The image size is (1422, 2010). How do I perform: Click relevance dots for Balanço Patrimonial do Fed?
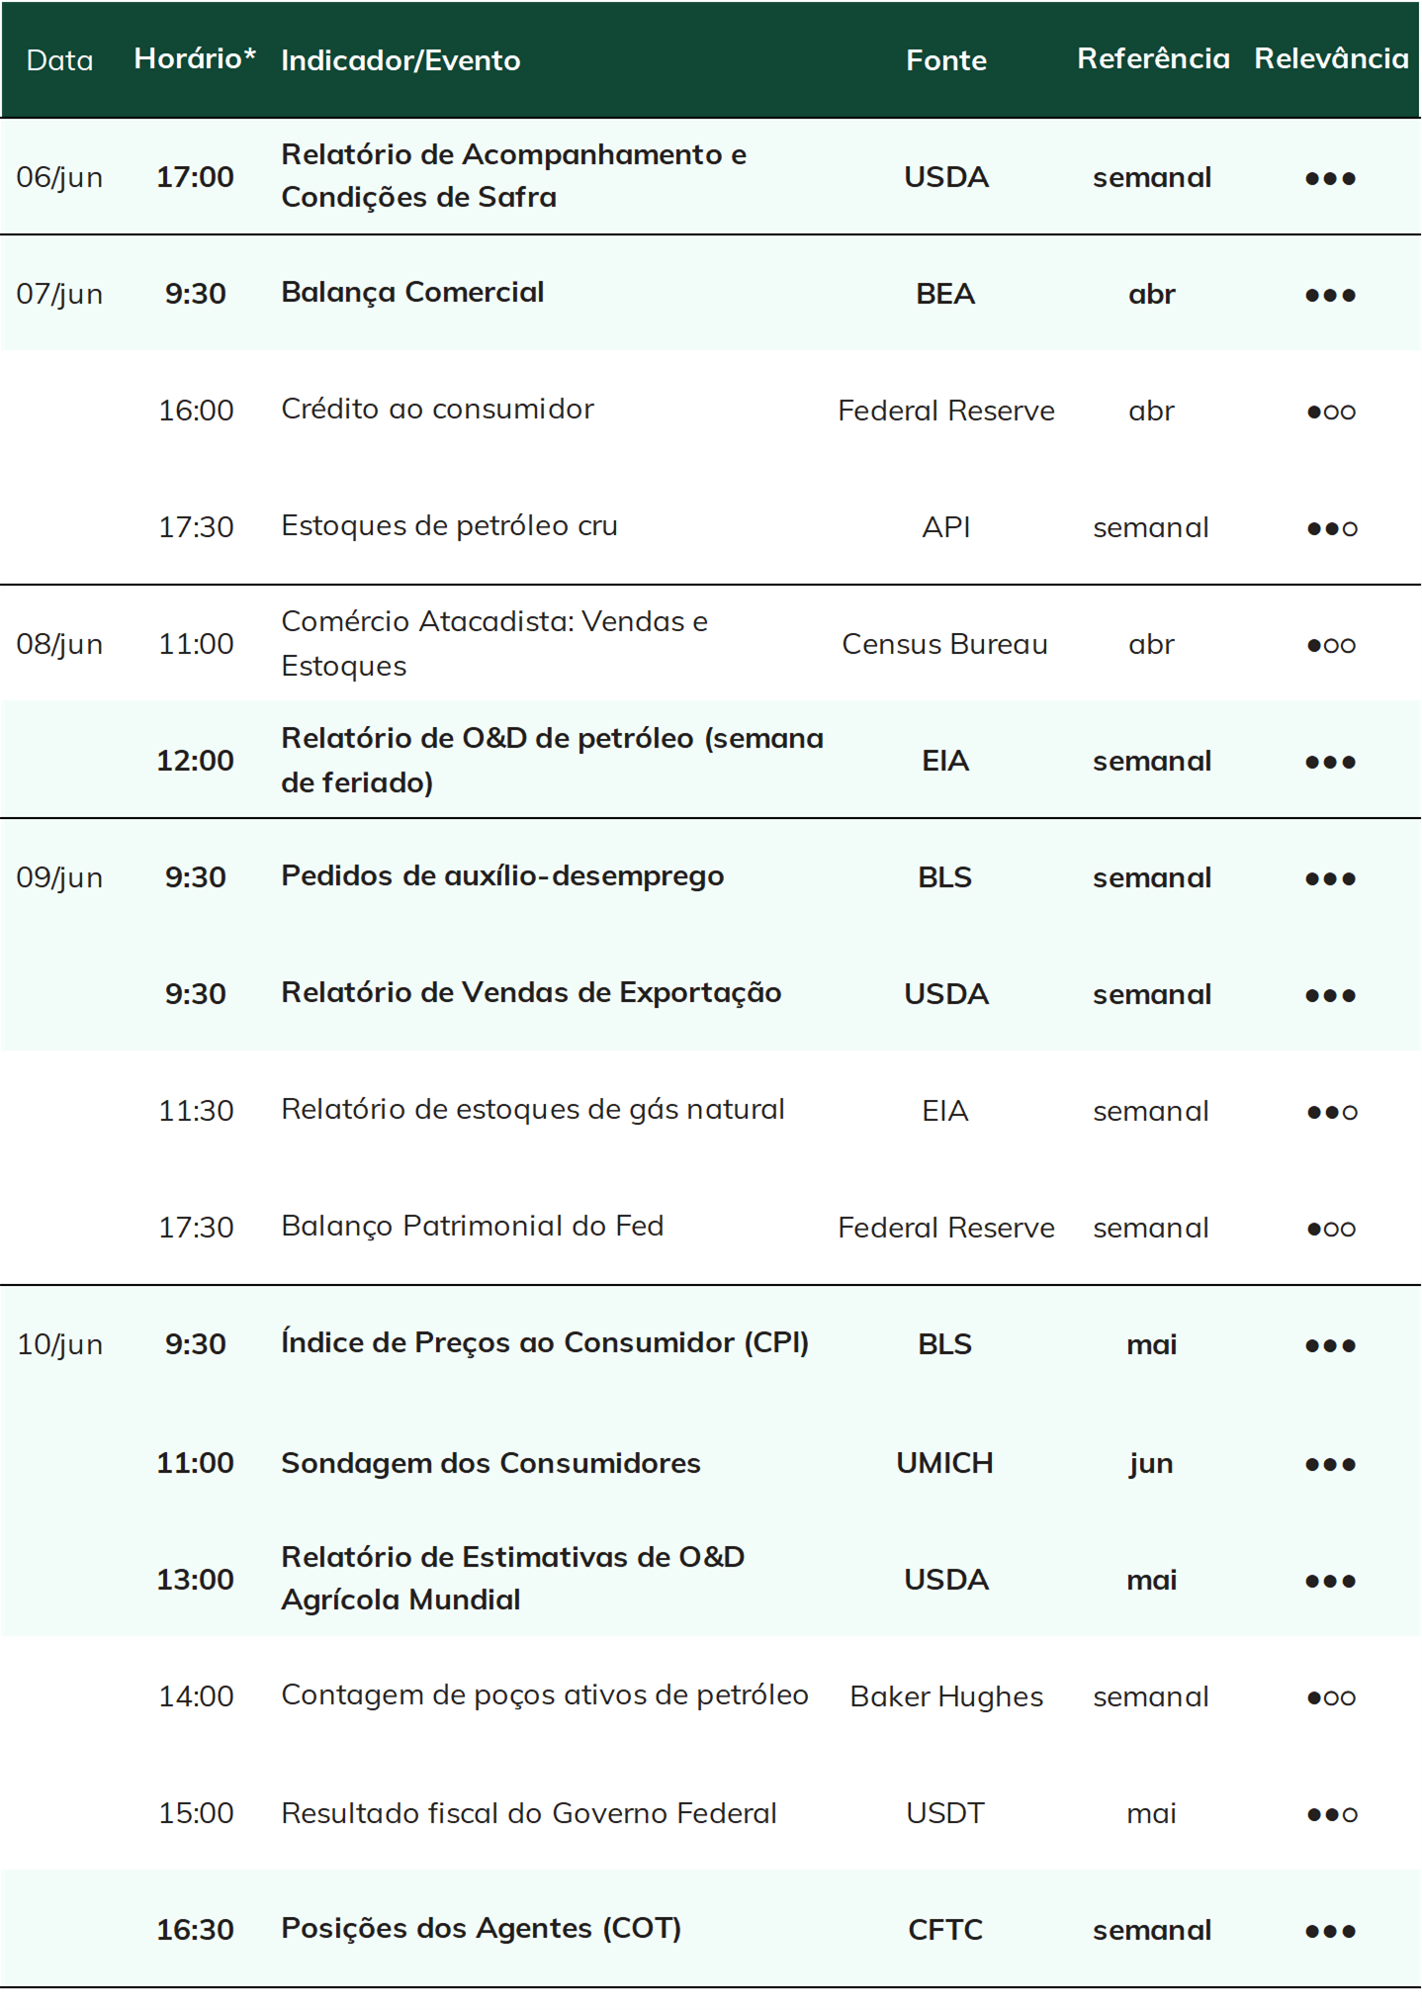(x=1330, y=1229)
